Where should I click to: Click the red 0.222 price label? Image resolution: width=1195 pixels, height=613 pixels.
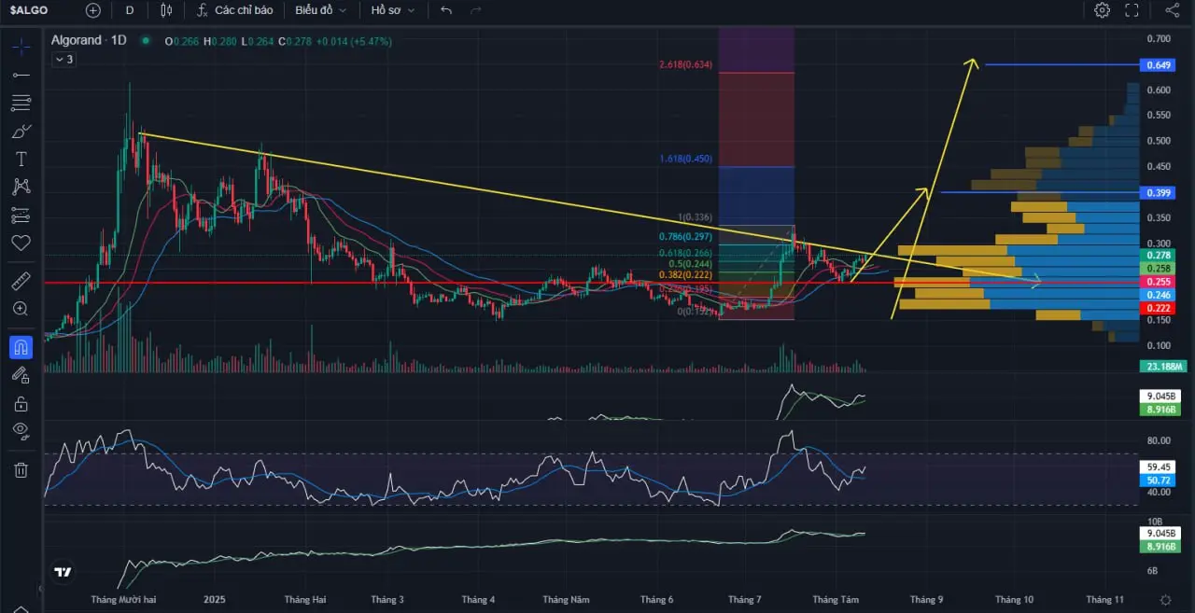pos(1158,308)
